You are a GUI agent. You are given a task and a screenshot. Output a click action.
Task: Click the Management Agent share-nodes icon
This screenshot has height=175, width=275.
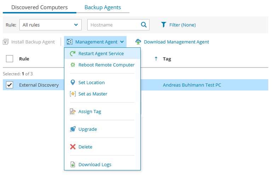click(70, 42)
